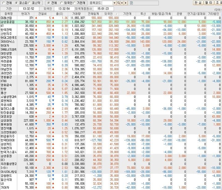This screenshot has height=190, width=222.
Task: Select the 코스닥 radio button
Action: click(x=29, y=3)
